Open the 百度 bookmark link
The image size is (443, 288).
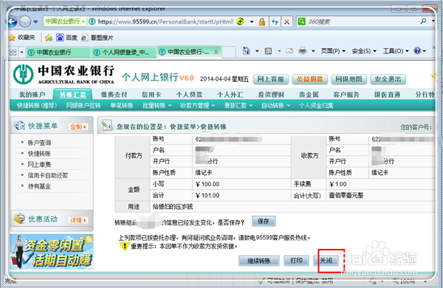[x=66, y=38]
